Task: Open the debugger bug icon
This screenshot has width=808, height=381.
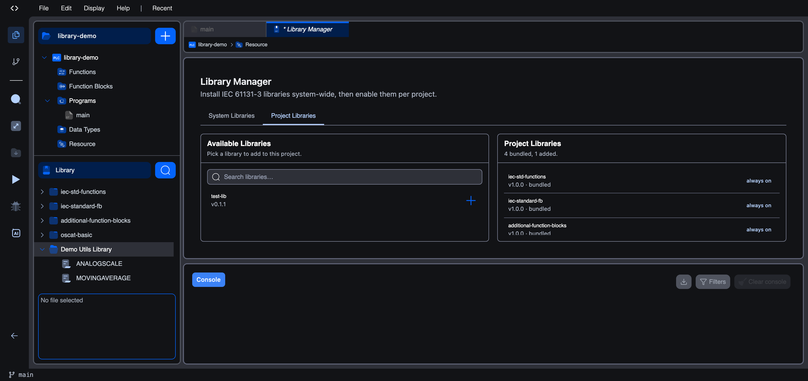Action: pyautogui.click(x=16, y=206)
